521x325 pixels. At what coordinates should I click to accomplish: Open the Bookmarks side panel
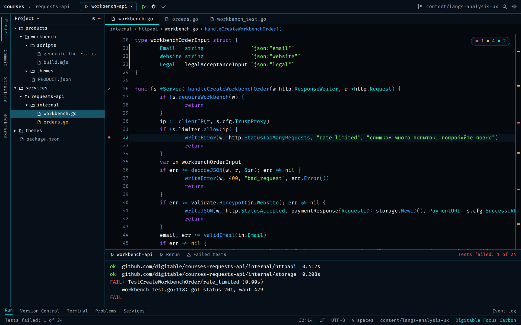click(x=5, y=126)
